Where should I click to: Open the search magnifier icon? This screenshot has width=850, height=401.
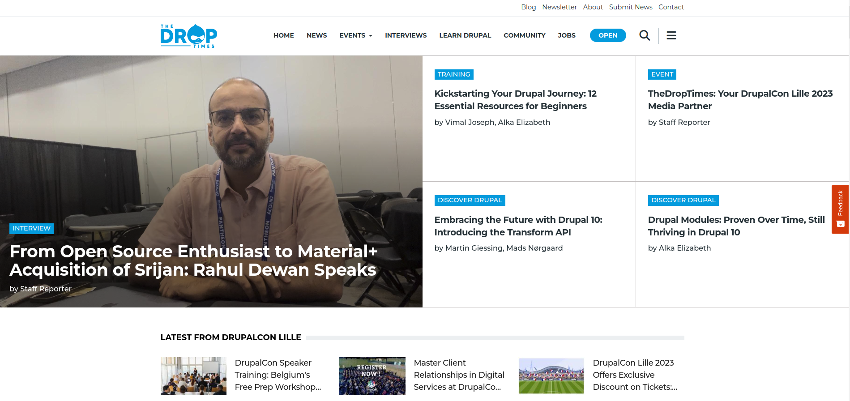644,35
